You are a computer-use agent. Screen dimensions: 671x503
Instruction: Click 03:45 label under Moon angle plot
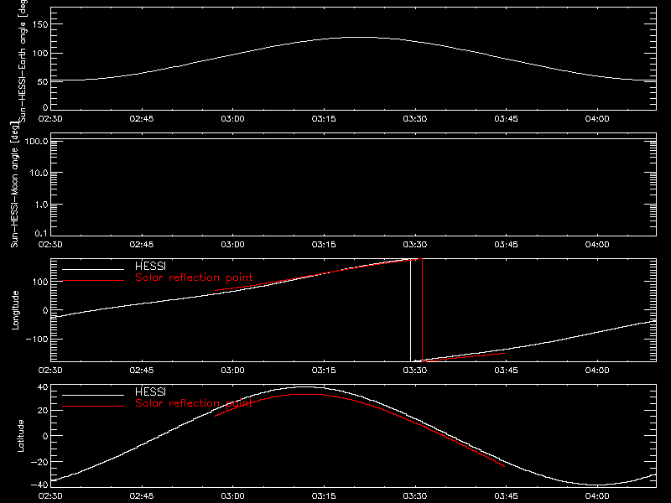[507, 244]
